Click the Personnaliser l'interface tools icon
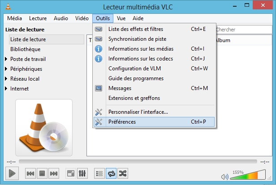The image size is (276, 185). pos(99,112)
